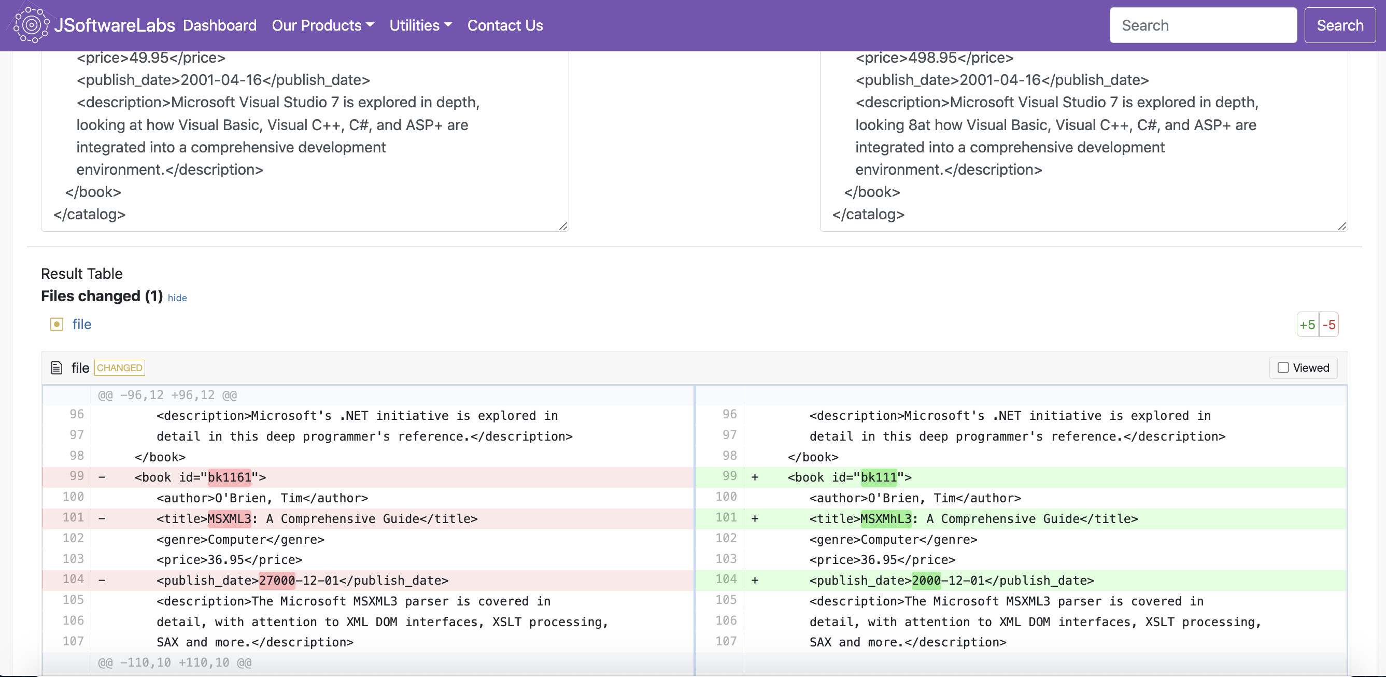Click the +5 additions badge
Screen dimensions: 1386x677
click(1307, 325)
